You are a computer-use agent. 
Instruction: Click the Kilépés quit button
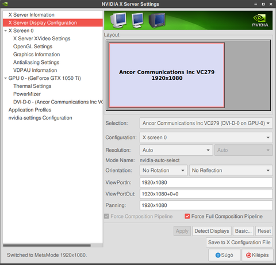point(258,255)
